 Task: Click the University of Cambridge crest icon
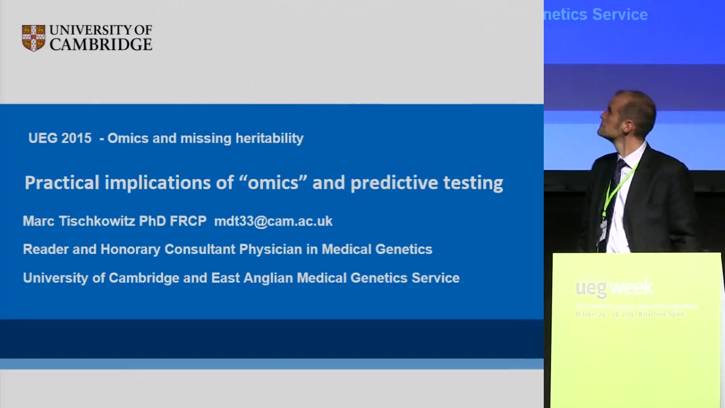click(x=33, y=38)
